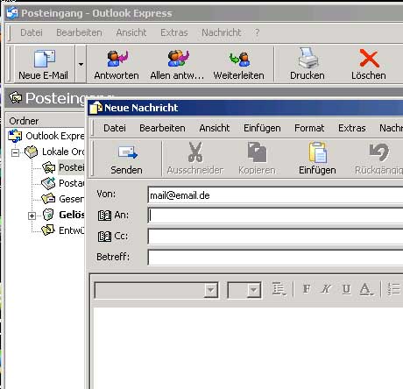The height and width of the screenshot is (389, 403).
Task: Click the Allen antworten icon
Action: pos(178,59)
